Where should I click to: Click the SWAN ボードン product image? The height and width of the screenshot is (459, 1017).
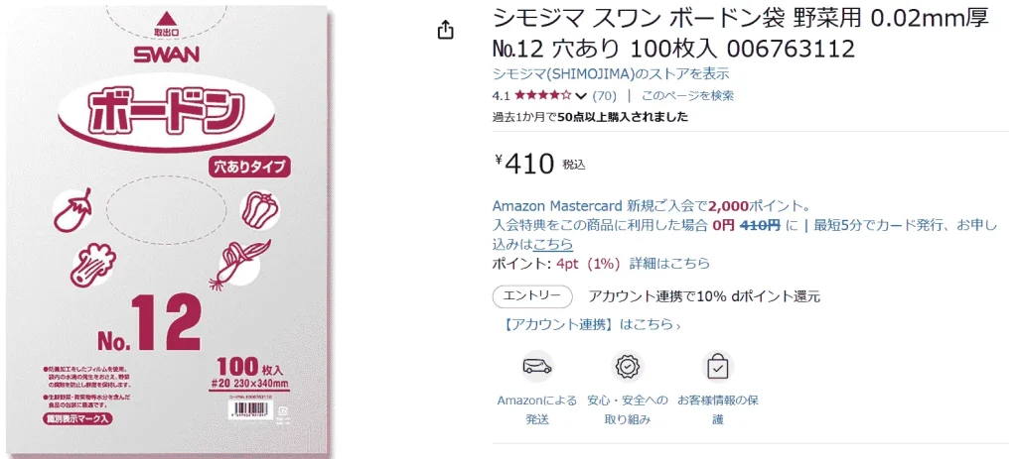coord(170,229)
